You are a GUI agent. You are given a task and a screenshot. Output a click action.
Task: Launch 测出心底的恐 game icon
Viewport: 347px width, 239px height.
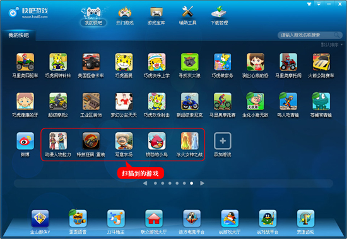pyautogui.click(x=256, y=62)
